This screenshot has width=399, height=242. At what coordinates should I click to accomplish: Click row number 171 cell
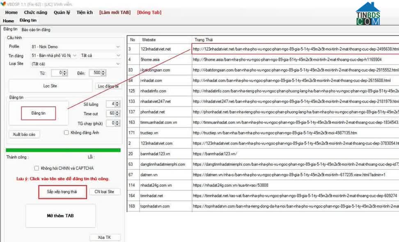[133, 133]
